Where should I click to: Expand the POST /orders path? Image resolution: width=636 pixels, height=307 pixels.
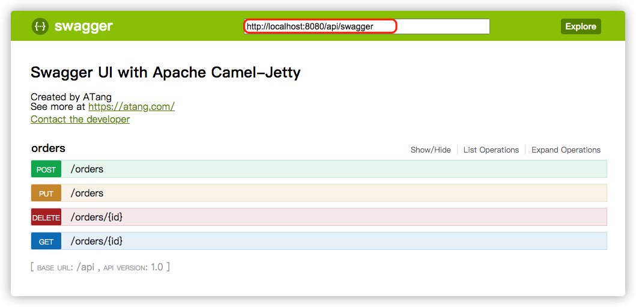[x=87, y=169]
